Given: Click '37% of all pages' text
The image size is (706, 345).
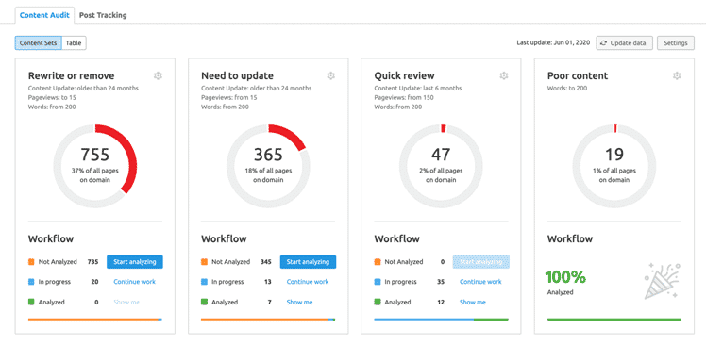Looking at the screenshot, I should click(x=95, y=171).
